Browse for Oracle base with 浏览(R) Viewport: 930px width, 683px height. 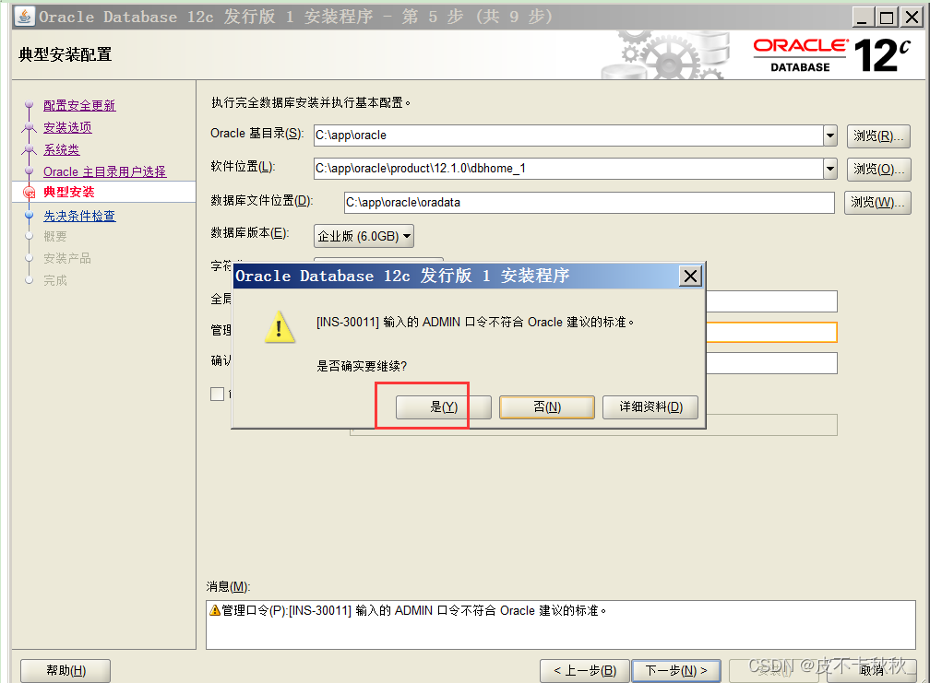878,135
